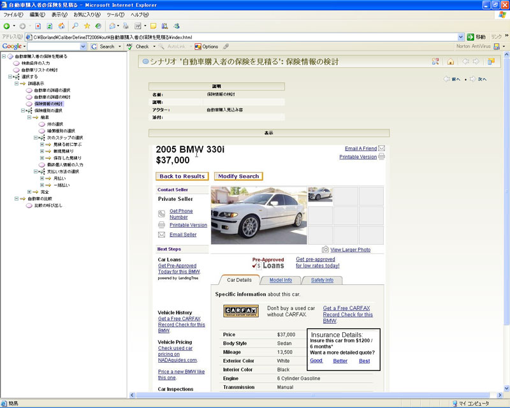The width and height of the screenshot is (510, 408).
Task: Click the small BMW photo thumbnail
Action: coord(320,194)
